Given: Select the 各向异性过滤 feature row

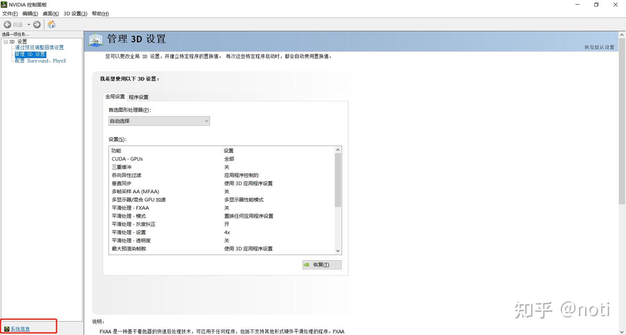Looking at the screenshot, I should click(x=222, y=175).
